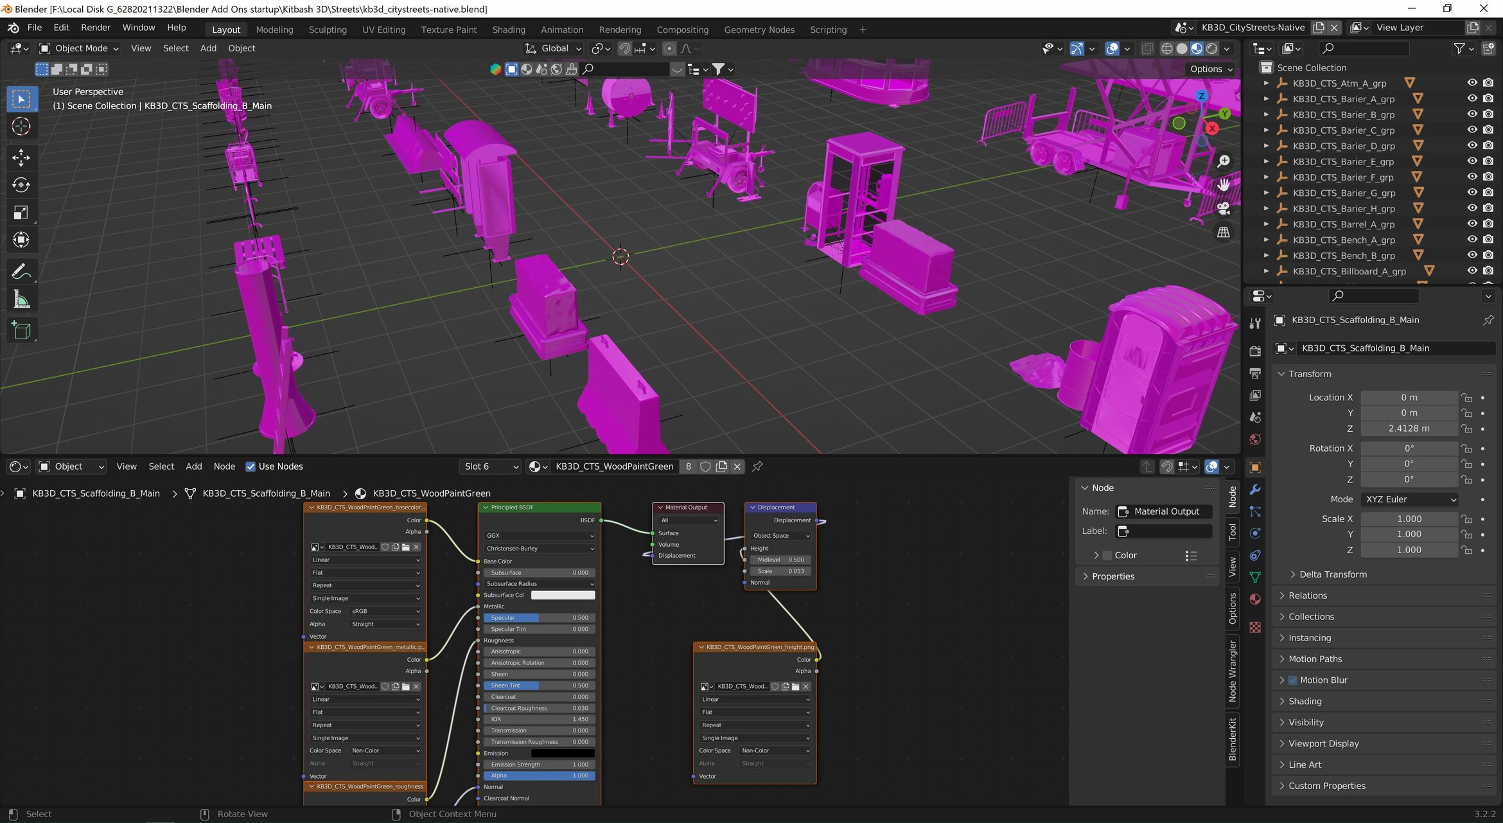Expand KB3D_CTS_Barier_A_grp in outliner
Image resolution: width=1503 pixels, height=823 pixels.
pos(1266,99)
